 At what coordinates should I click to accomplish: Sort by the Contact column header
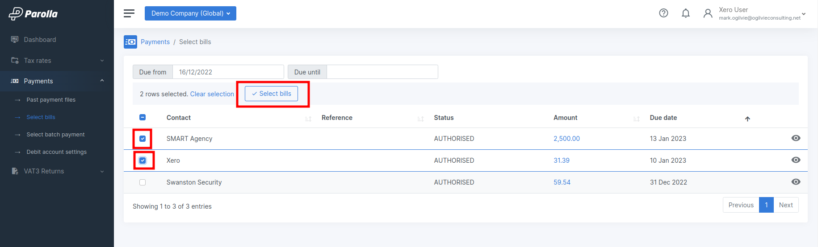pyautogui.click(x=179, y=118)
